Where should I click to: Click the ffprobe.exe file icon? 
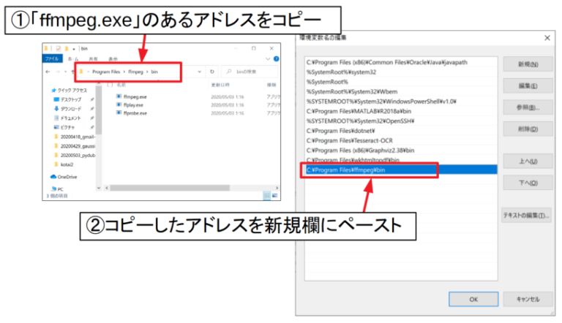coord(119,113)
